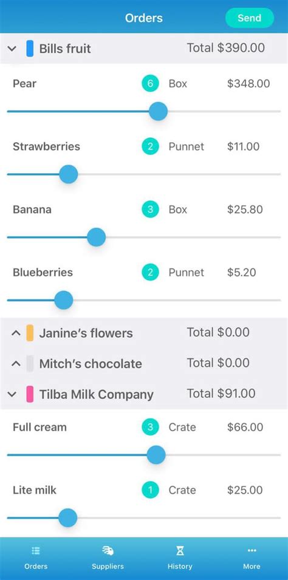Image resolution: width=288 pixels, height=580 pixels.
Task: Collapse the Bills fruit supplier section
Action: coord(12,49)
